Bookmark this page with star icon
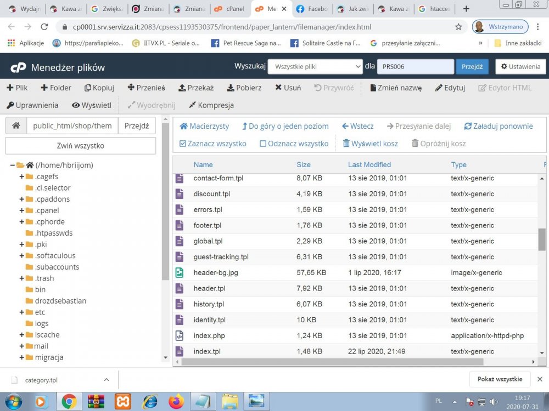Screen dimensions: 549x411 pos(458,27)
